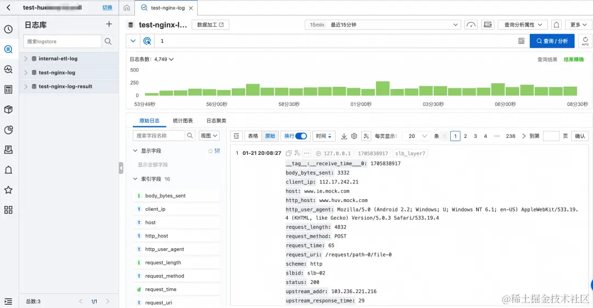Viewport: 593px width, 308px height.
Task: Click the query history icon left of input
Action: (147, 41)
